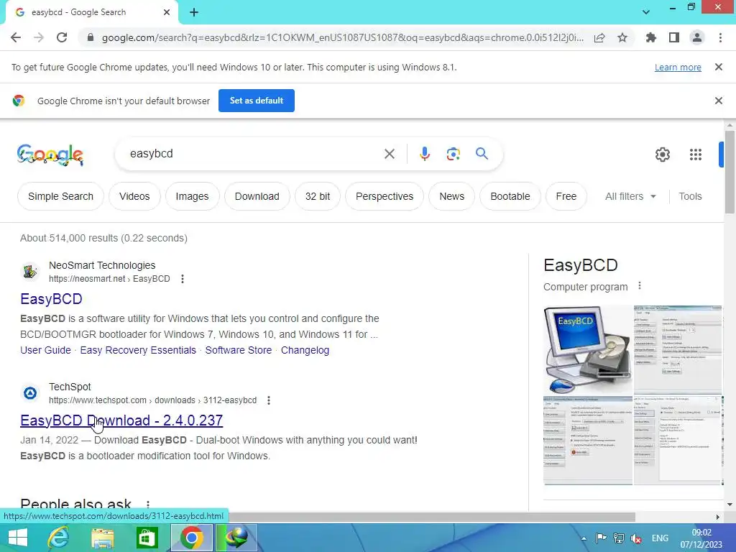Viewport: 736px width, 552px height.
Task: Submit search with the magnifier icon
Action: point(482,154)
